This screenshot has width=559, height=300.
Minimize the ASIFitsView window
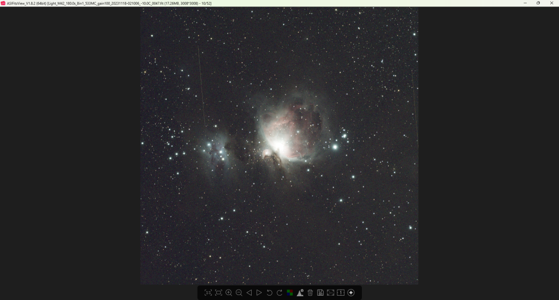pyautogui.click(x=525, y=3)
